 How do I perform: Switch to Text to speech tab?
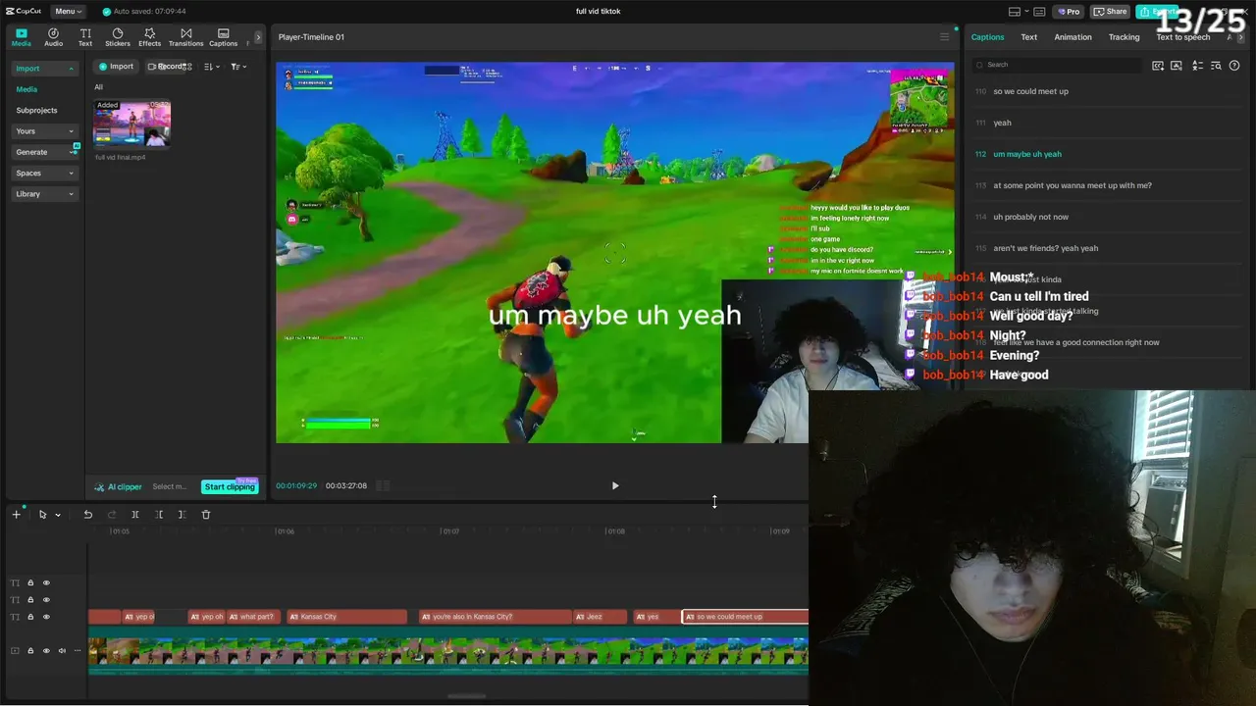coord(1183,37)
